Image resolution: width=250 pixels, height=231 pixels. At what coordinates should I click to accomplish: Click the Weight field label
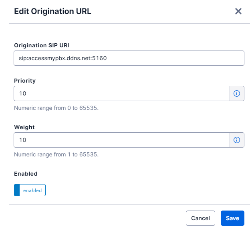[x=24, y=127]
